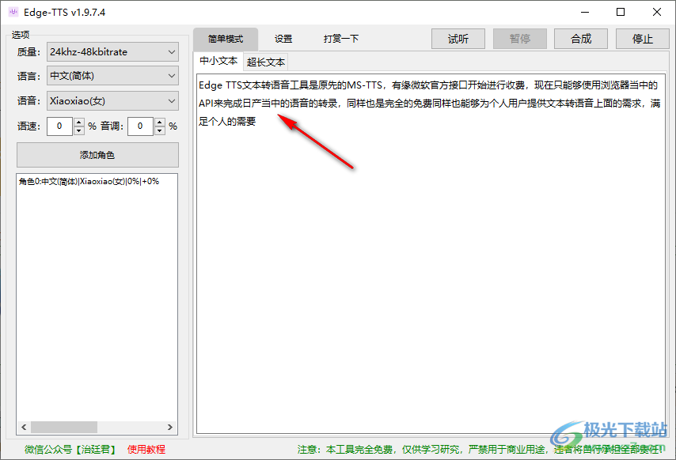Click the 暂停 pause button
The height and width of the screenshot is (460, 676).
click(x=520, y=40)
